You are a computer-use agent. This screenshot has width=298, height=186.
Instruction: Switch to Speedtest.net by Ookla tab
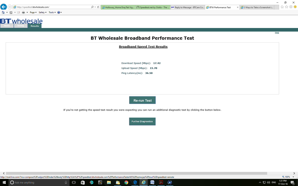tap(153, 7)
